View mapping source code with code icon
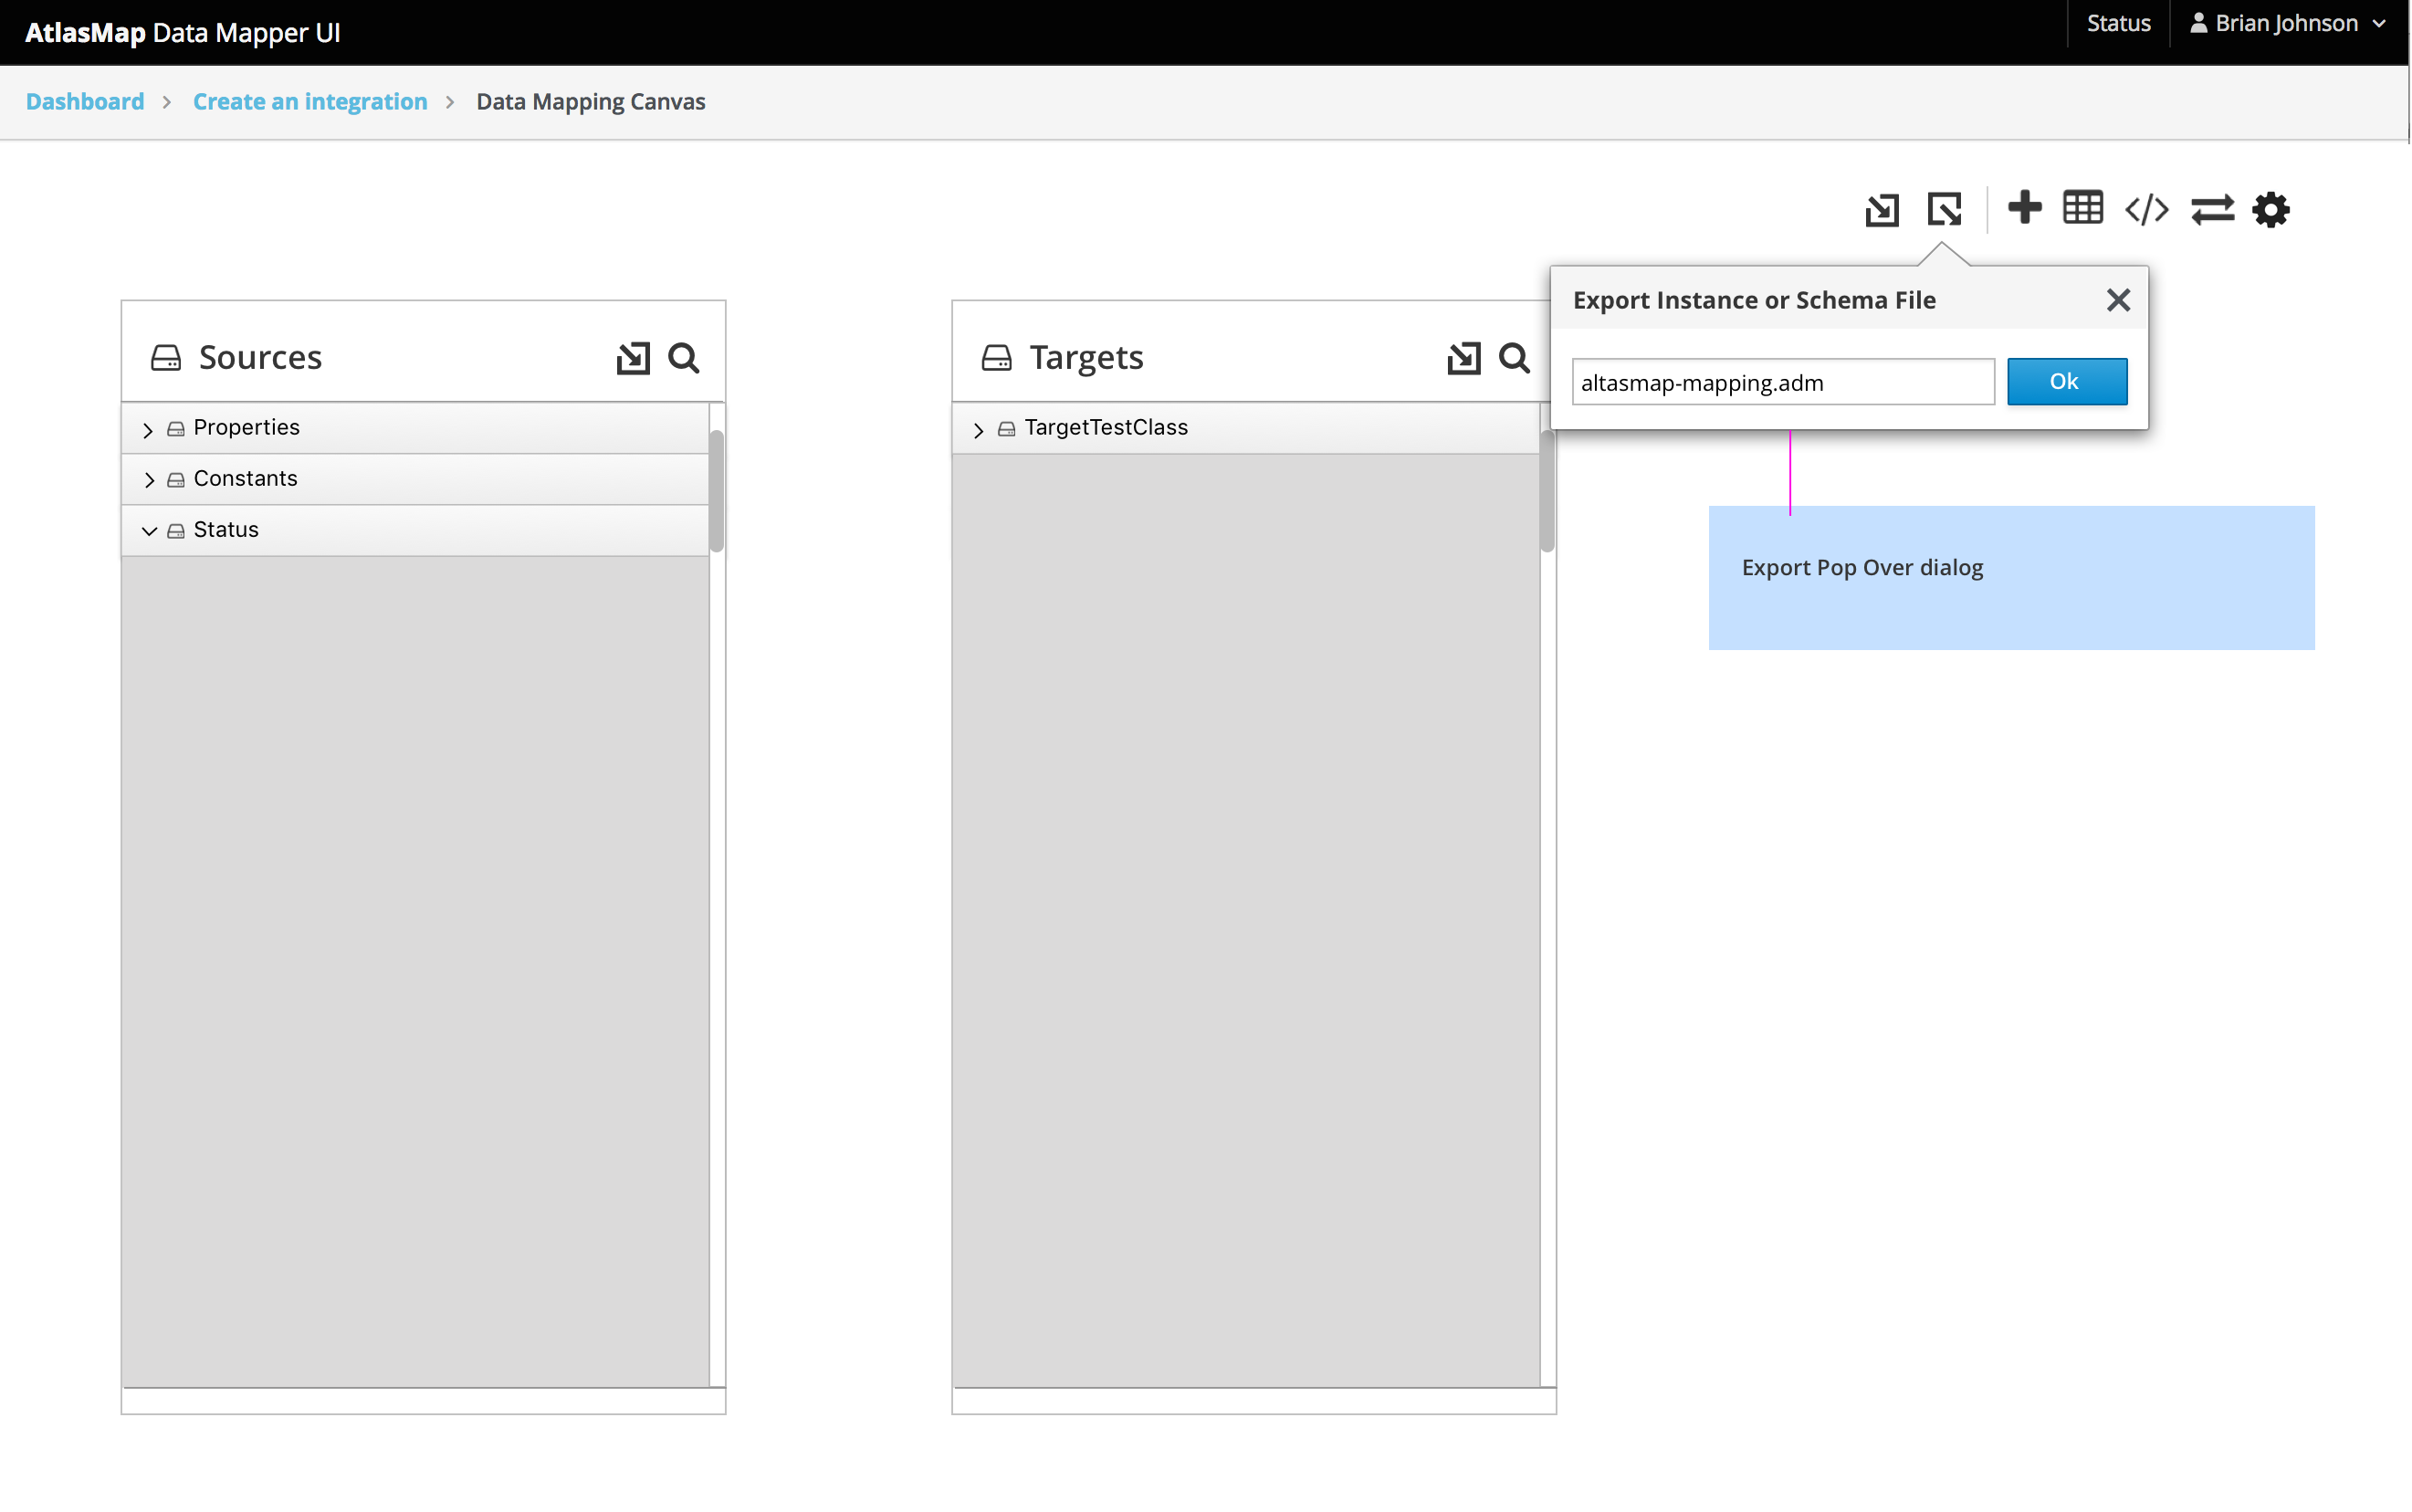Viewport: 2412px width, 1512px height. (2147, 209)
